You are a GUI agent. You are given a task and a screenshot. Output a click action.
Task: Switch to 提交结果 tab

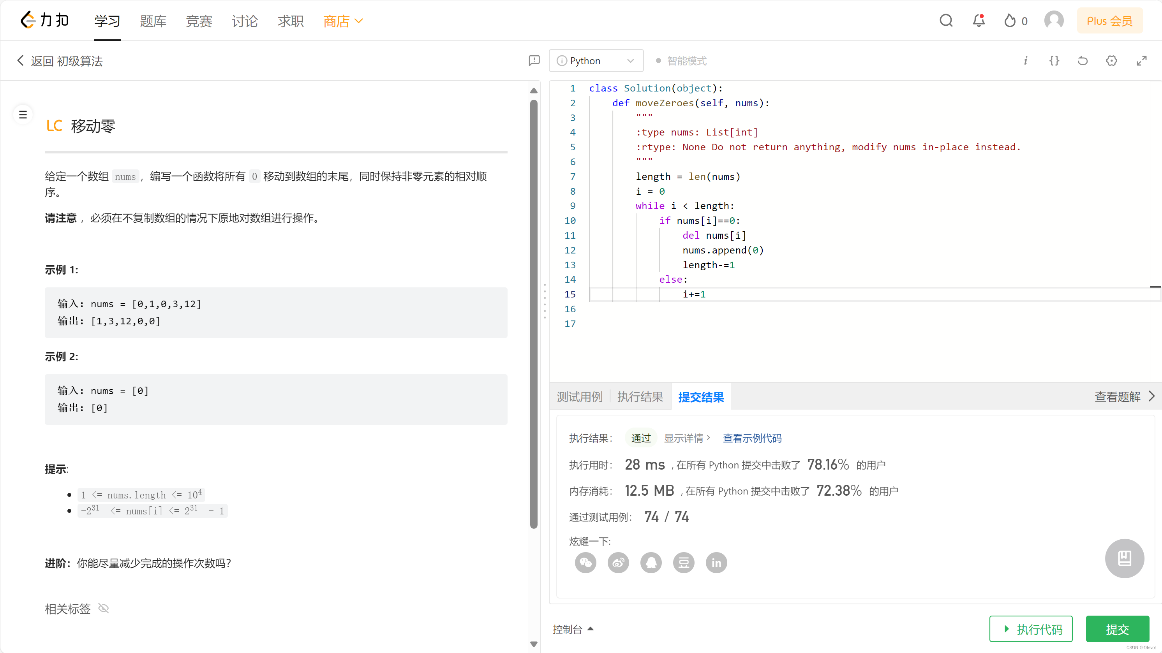pyautogui.click(x=701, y=397)
